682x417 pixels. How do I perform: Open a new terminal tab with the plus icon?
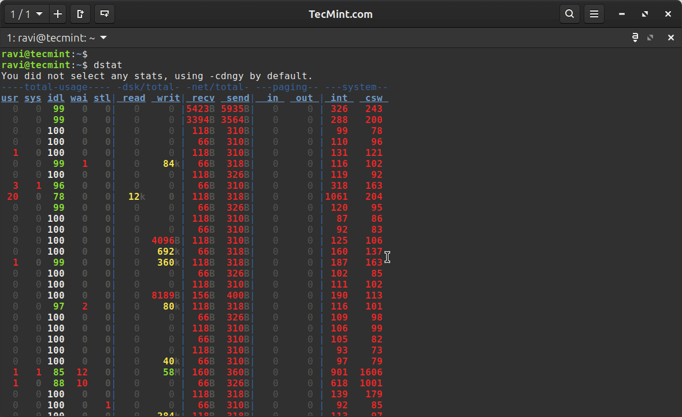57,14
